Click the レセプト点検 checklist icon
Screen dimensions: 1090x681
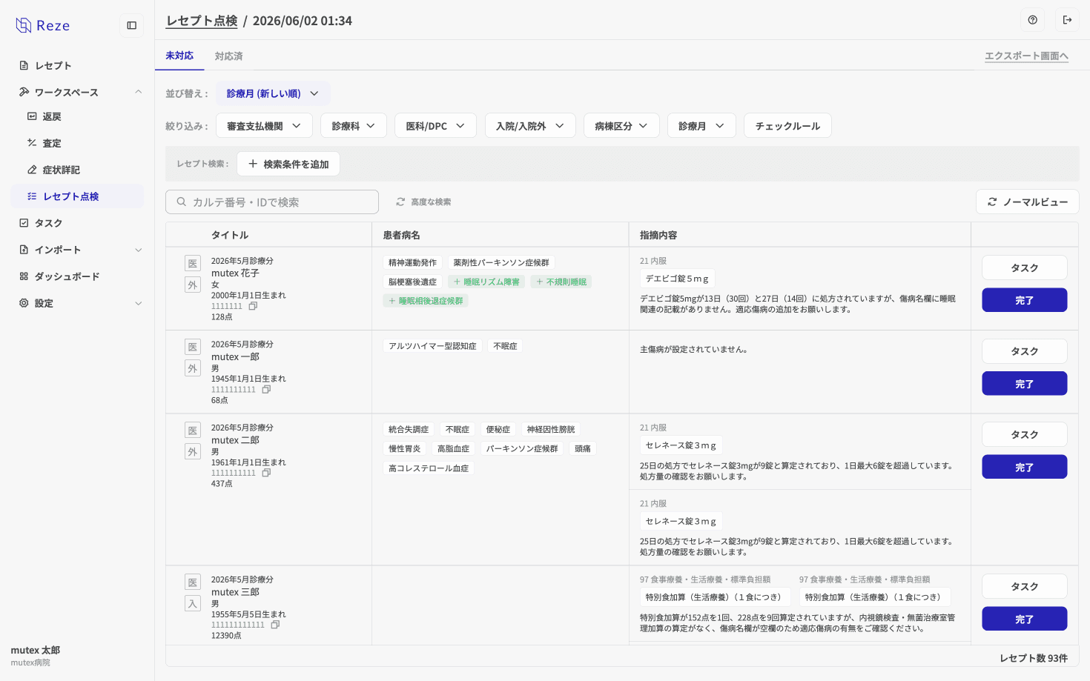click(32, 196)
